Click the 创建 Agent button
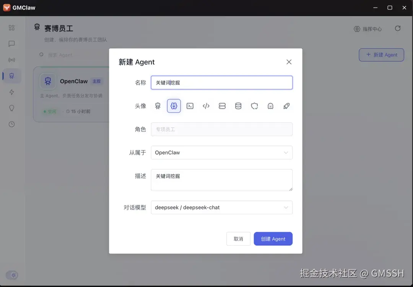The image size is (413, 287). point(273,239)
